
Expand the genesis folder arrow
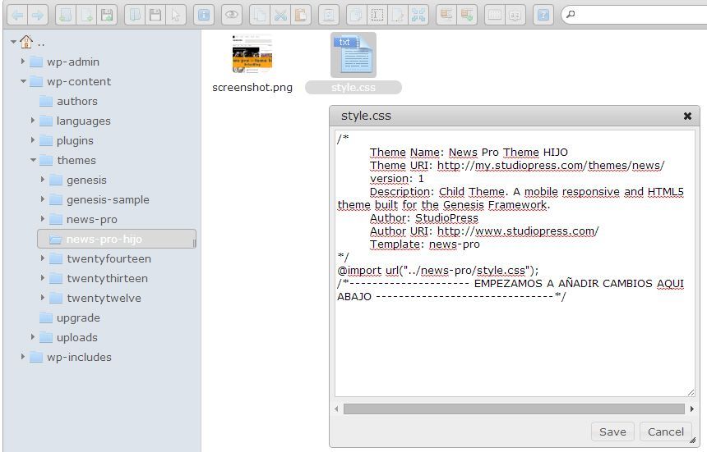(x=43, y=180)
